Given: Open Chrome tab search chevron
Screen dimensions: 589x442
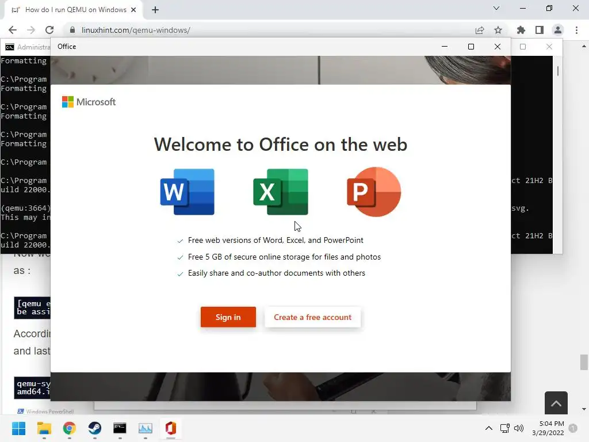Looking at the screenshot, I should pos(496,8).
